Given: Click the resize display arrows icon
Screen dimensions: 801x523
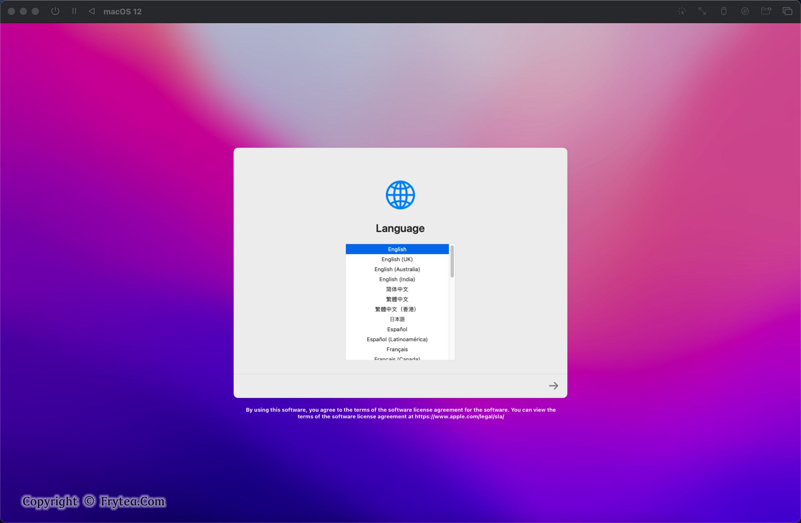Looking at the screenshot, I should [x=702, y=11].
